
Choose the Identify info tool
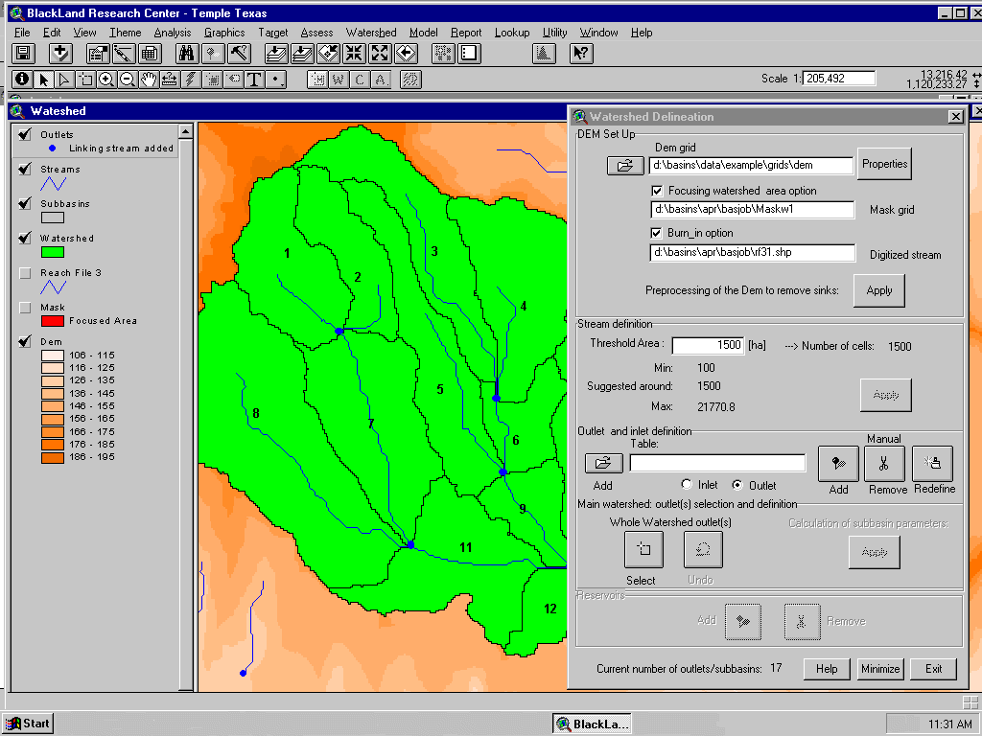(x=22, y=80)
